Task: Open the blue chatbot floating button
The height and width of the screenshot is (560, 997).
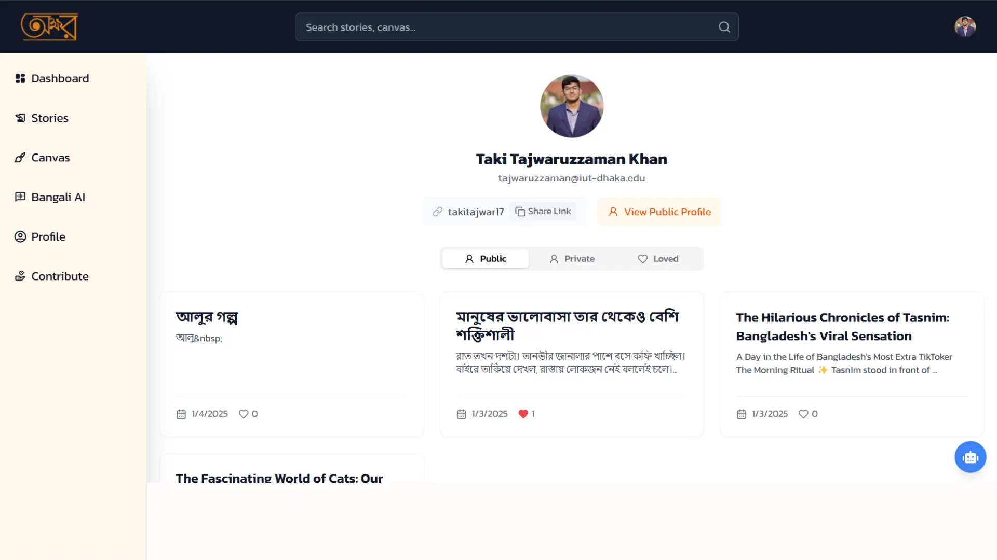Action: (x=970, y=457)
